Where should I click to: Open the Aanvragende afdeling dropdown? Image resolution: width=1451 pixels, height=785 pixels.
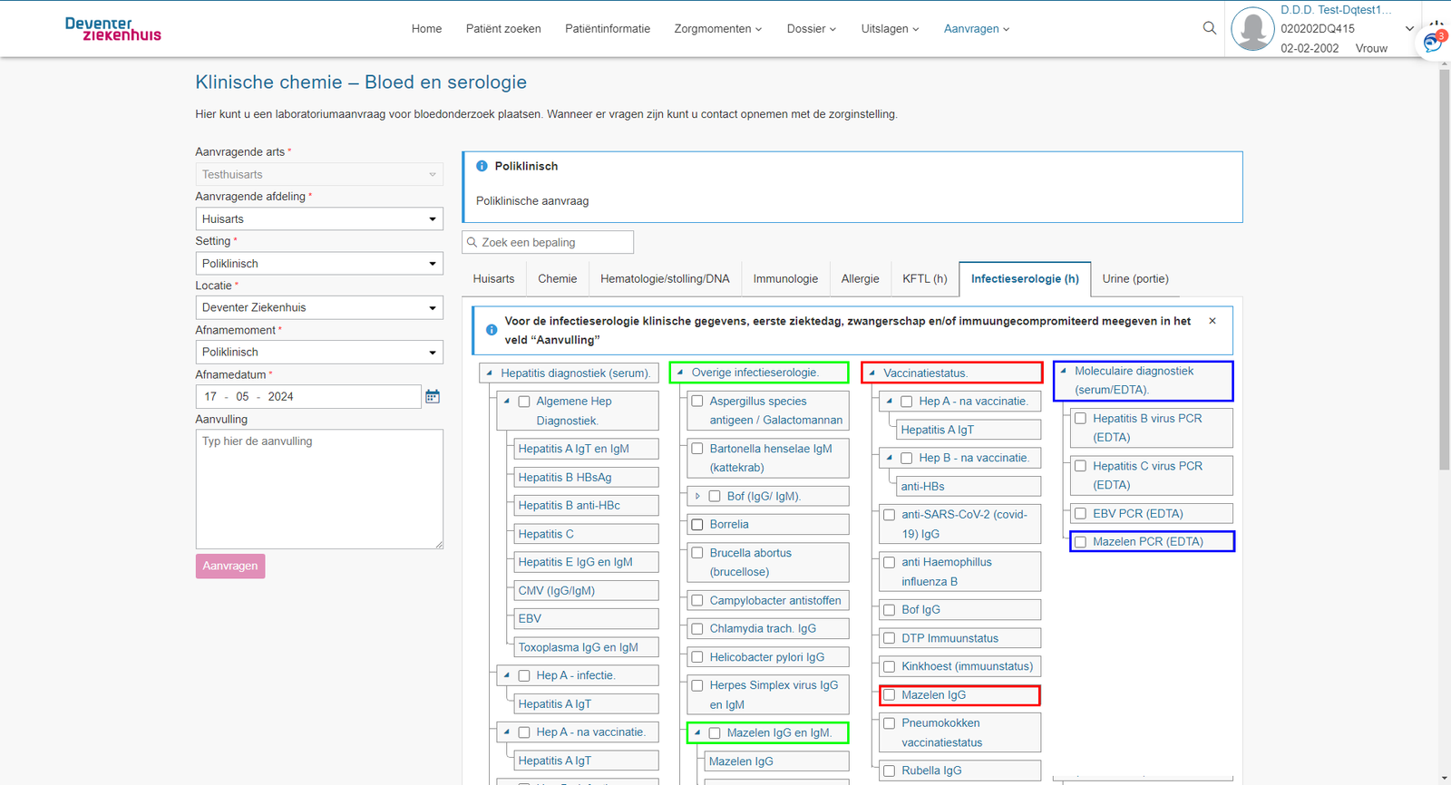coord(319,219)
